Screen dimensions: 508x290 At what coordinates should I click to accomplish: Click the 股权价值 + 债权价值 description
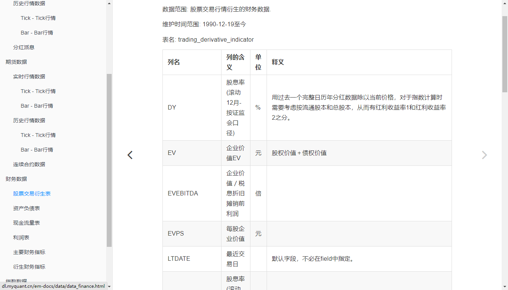pos(299,153)
